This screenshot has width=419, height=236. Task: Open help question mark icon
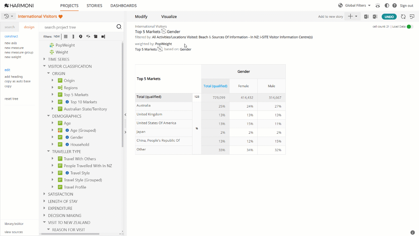tap(394, 6)
